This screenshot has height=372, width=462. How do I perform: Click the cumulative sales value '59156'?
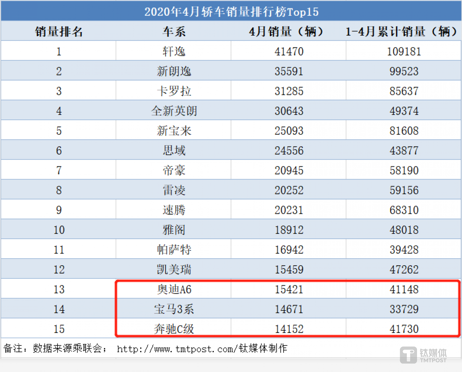coord(404,190)
